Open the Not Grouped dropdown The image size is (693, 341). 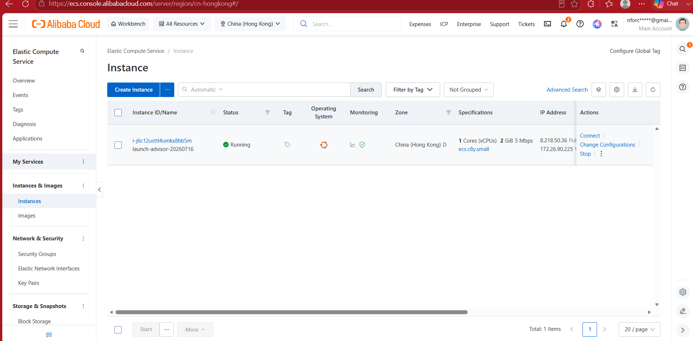coord(469,90)
